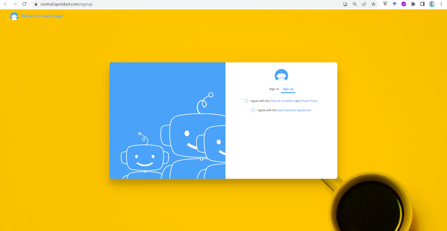This screenshot has width=447, height=231.
Task: Tick the Data Processor Agreement checkbox
Action: 253,110
